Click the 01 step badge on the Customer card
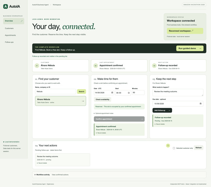Viewport: 211px width, 187px height. click(37, 66)
